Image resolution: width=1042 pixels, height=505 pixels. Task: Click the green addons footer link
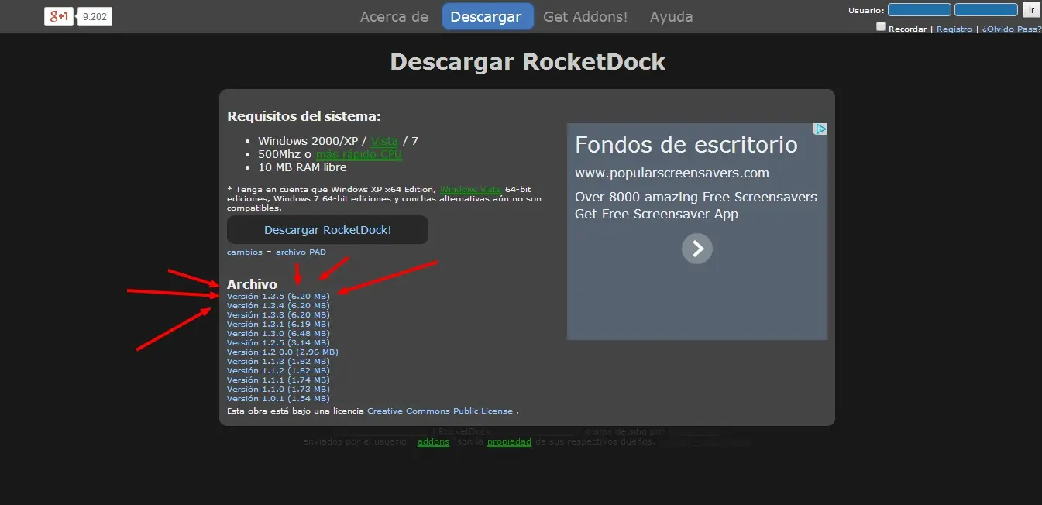coord(433,442)
